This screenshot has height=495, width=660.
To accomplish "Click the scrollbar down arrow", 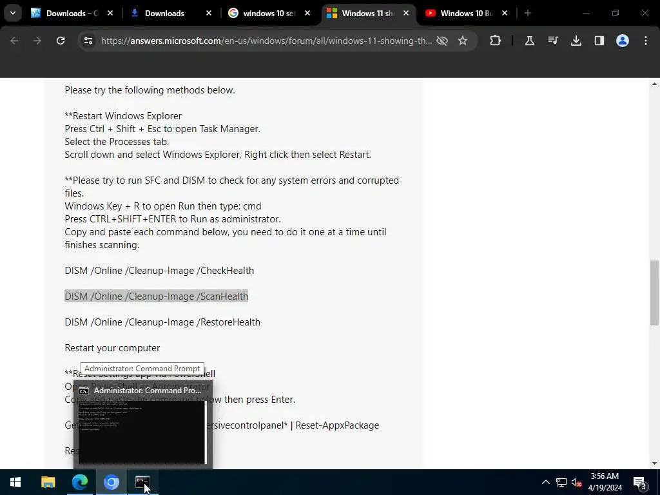I will [654, 463].
